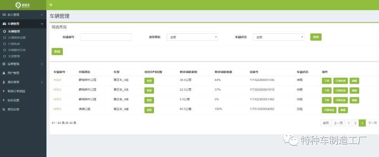Click the car icon beside 车辆管理
Screen dimensions: 379x157
(4, 24)
